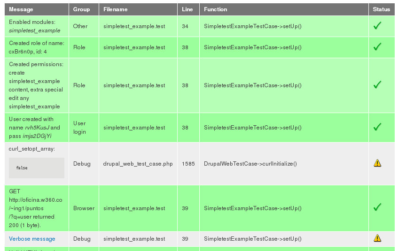398x251 pixels.
Task: Select the Filename column header
Action: [x=116, y=9]
